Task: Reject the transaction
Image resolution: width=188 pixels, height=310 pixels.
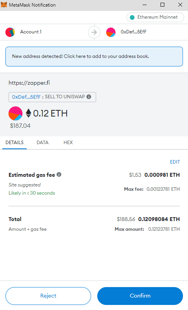Action: (x=48, y=296)
